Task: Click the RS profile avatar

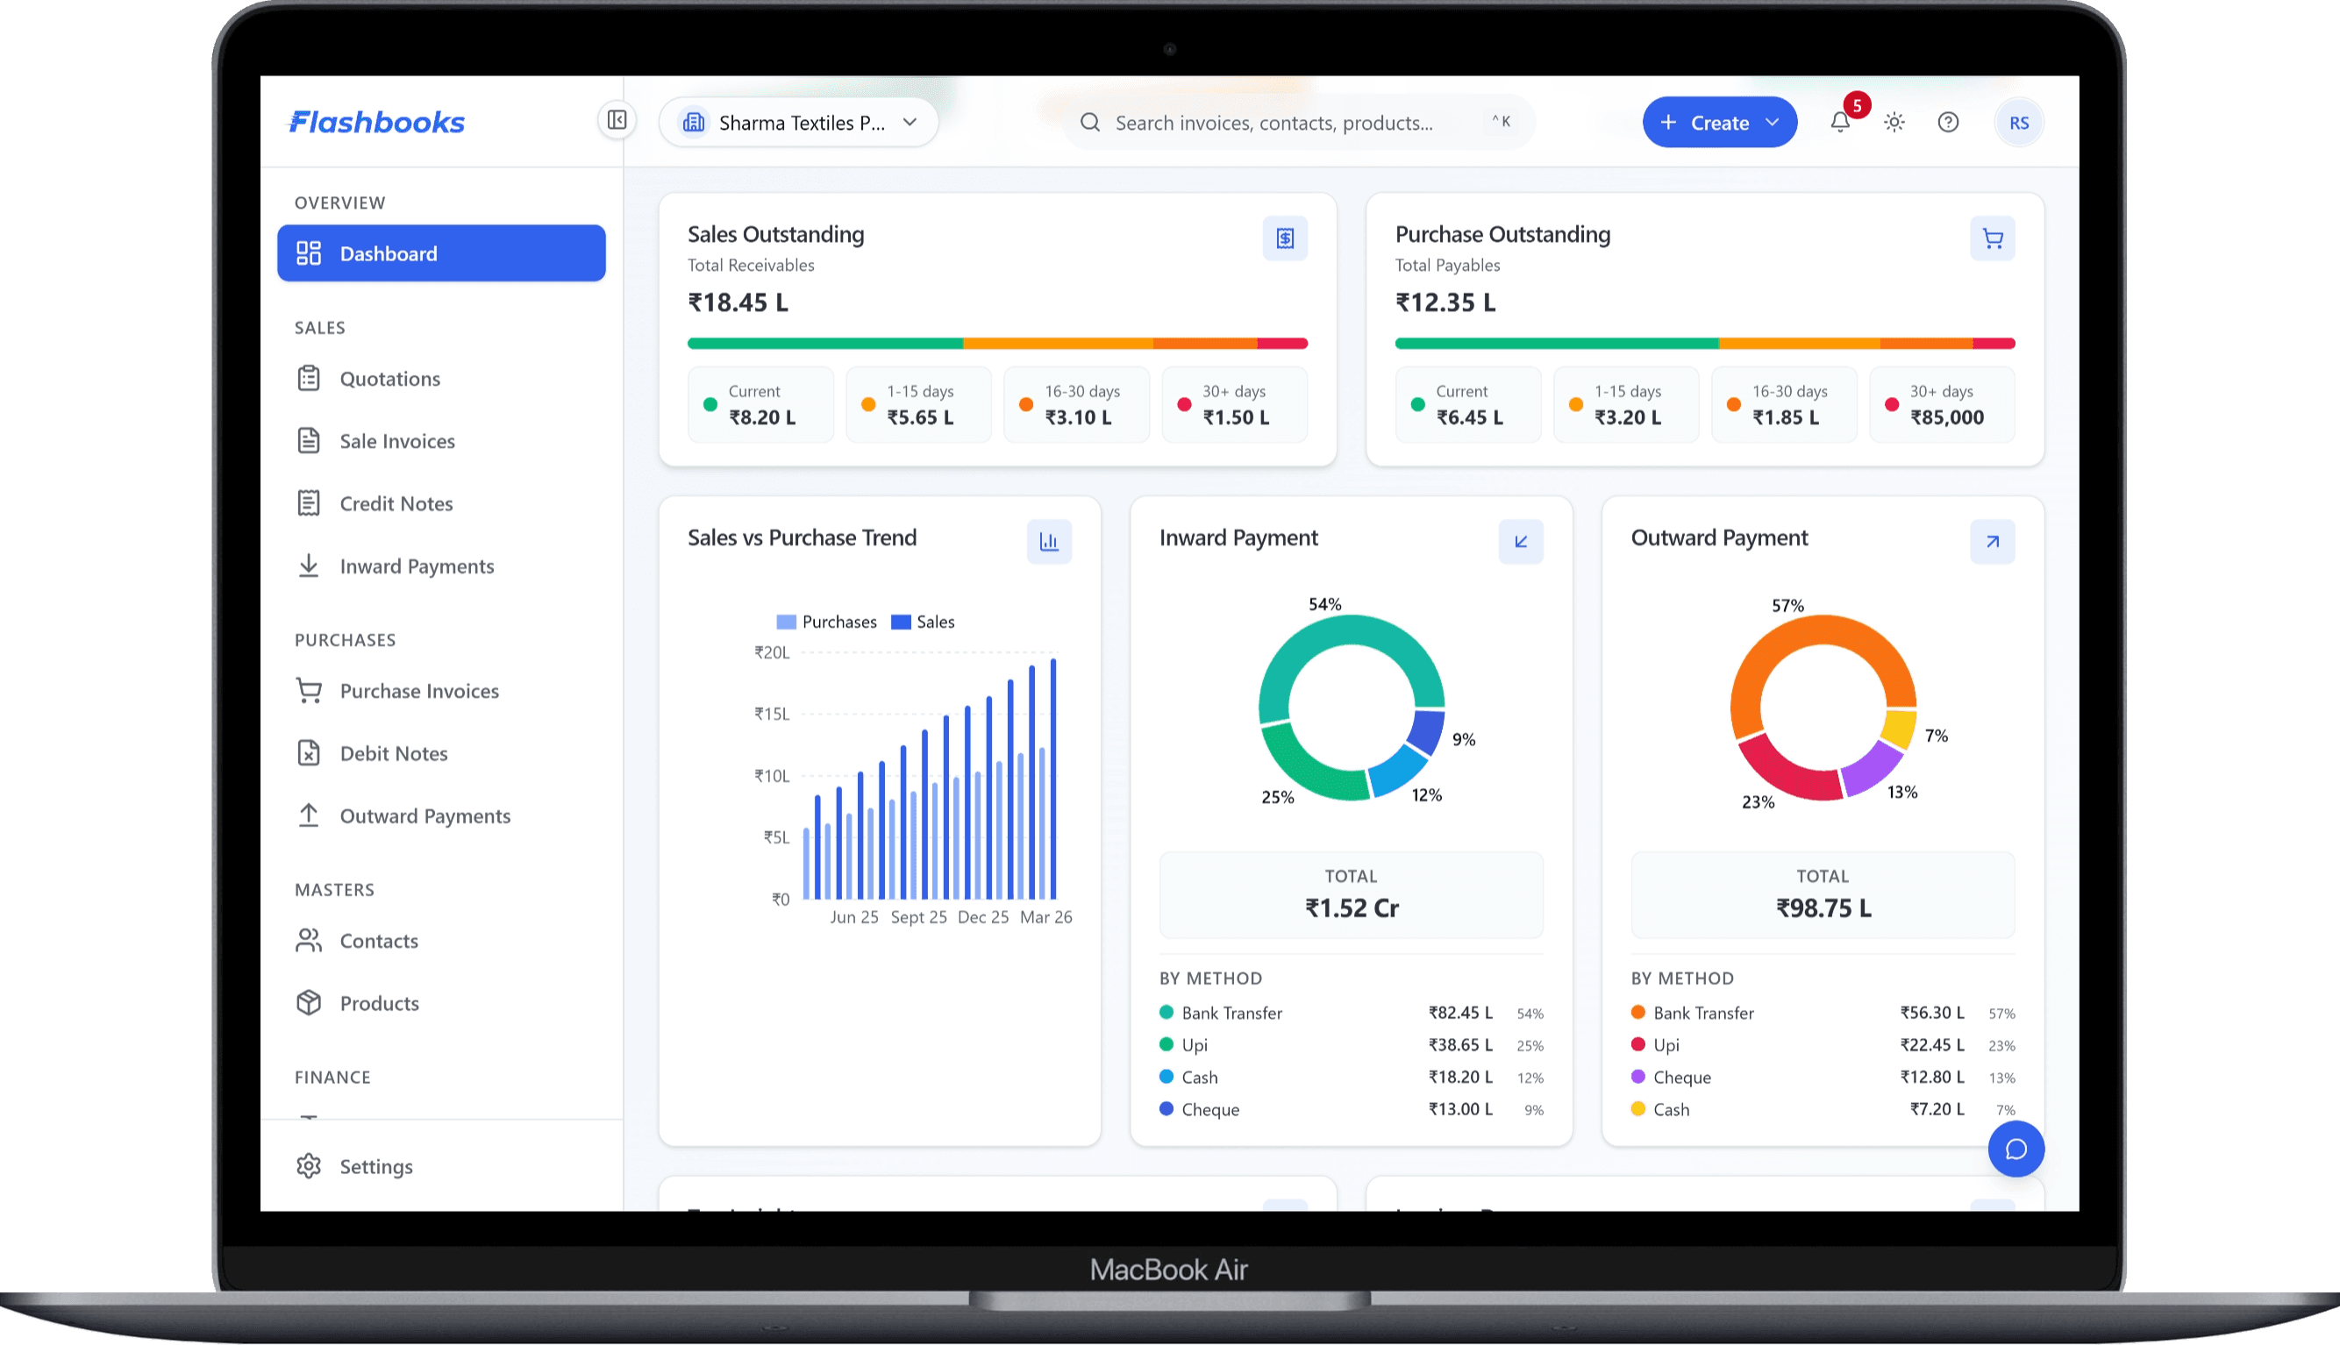Action: click(x=2018, y=123)
